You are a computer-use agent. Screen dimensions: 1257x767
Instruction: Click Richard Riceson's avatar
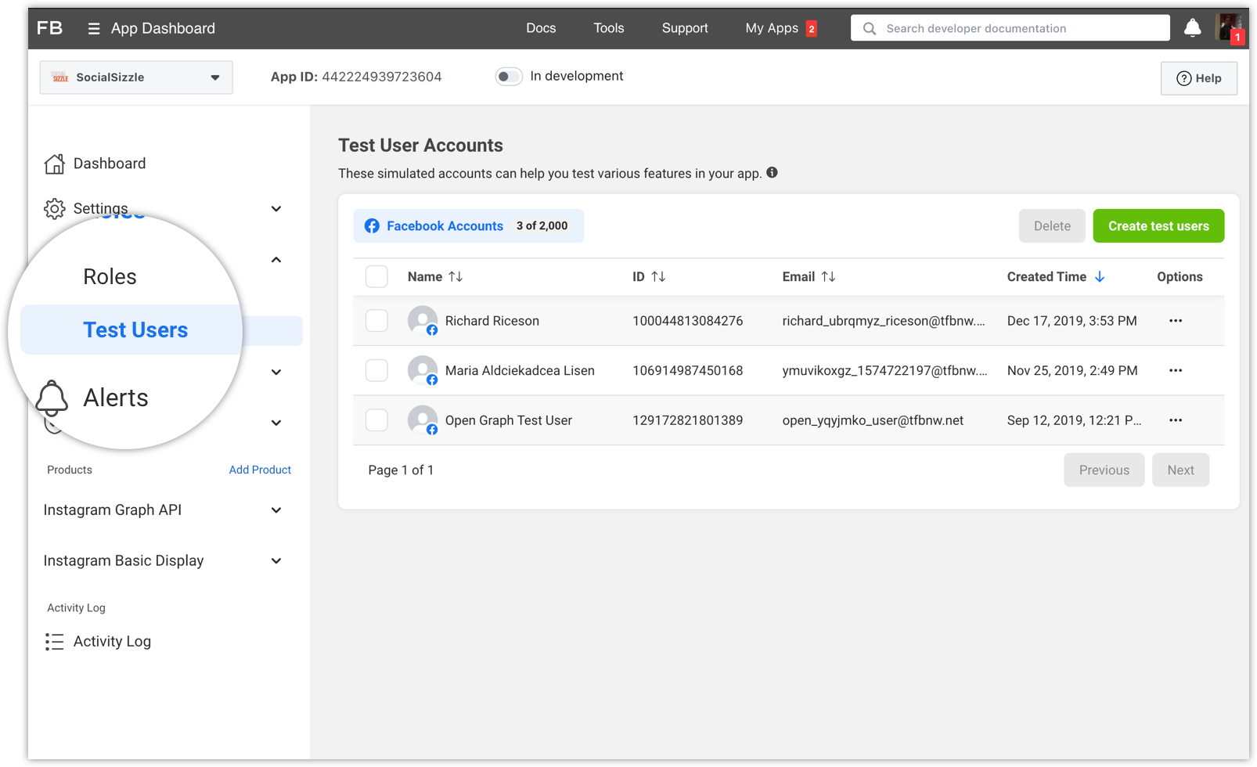point(423,321)
